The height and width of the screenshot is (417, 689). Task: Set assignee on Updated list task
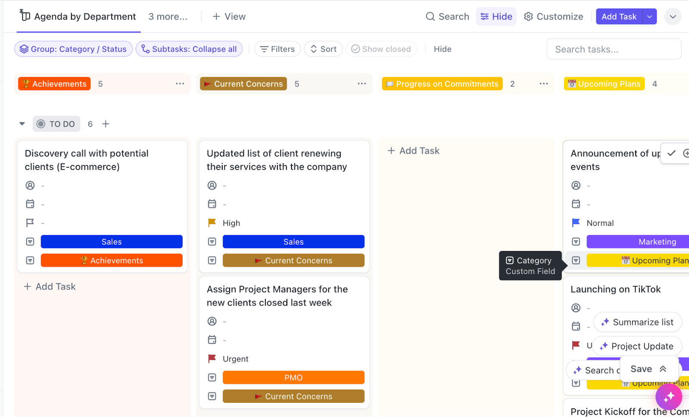(212, 186)
